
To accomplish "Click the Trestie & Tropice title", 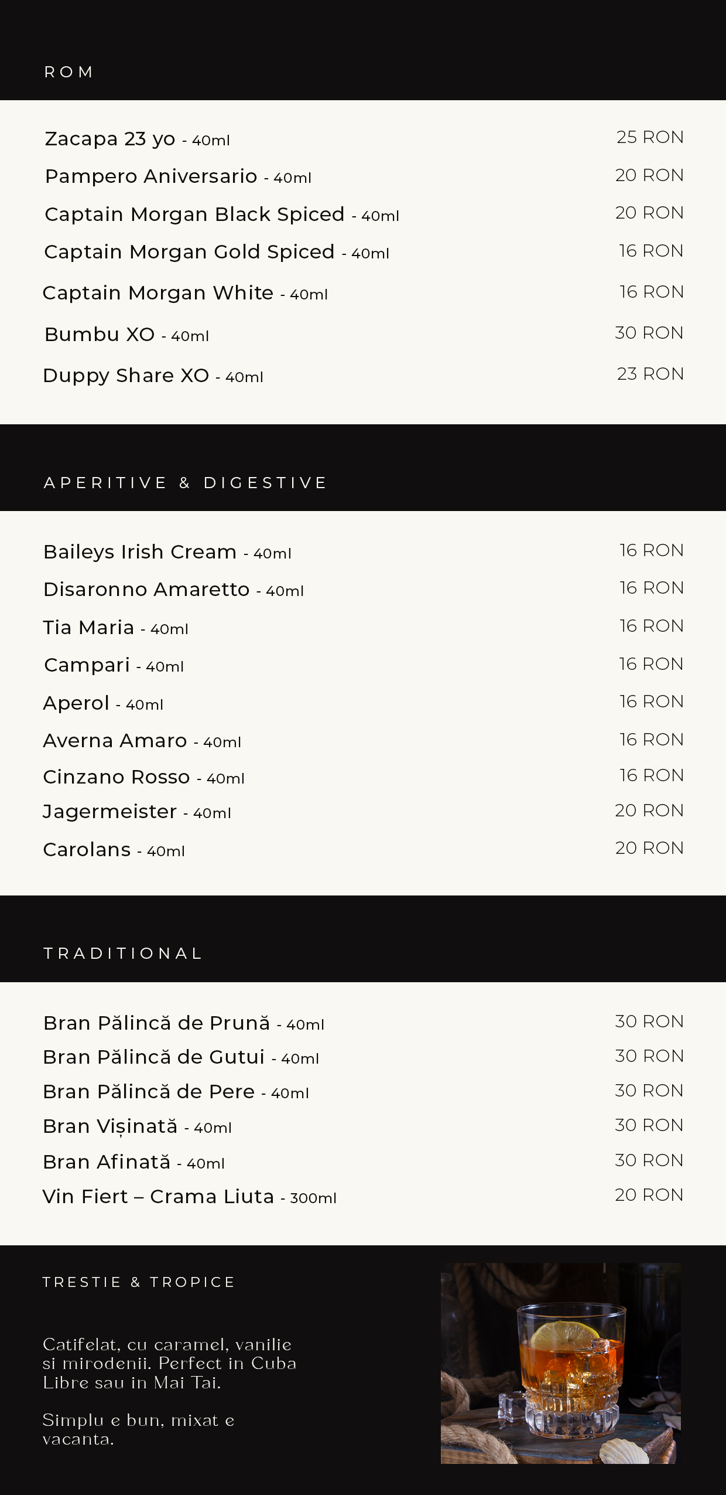I will click(x=139, y=1282).
